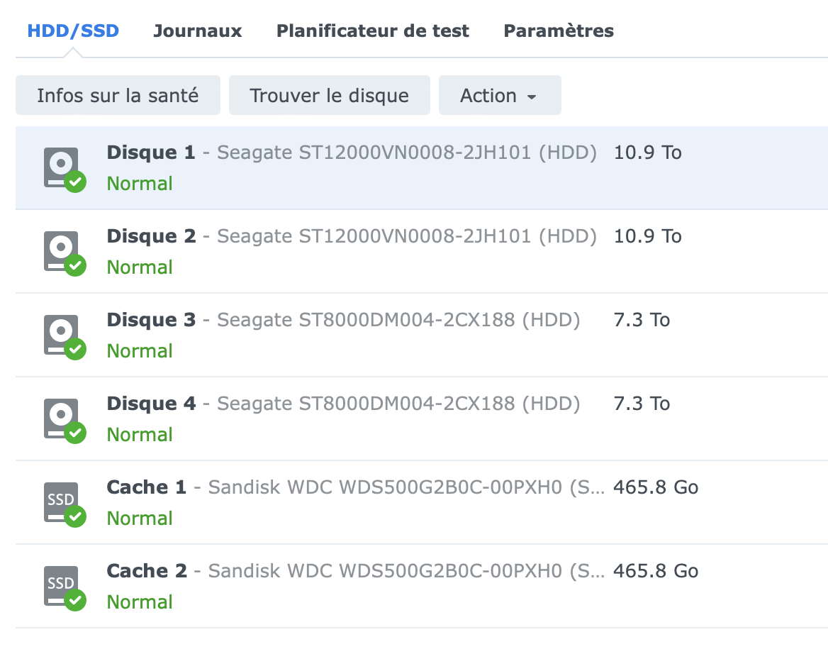
Task: Switch to the Journaux tab
Action: tap(197, 31)
